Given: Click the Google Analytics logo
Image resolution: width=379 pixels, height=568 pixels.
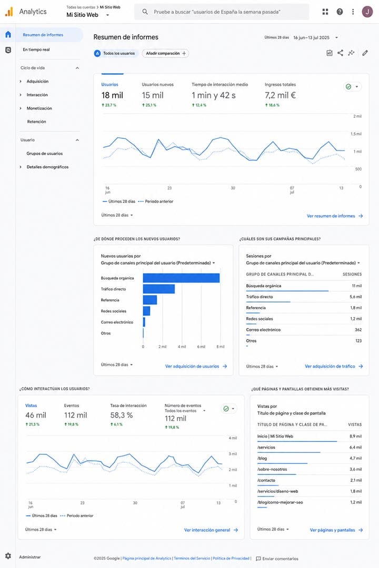Looking at the screenshot, I should point(9,12).
